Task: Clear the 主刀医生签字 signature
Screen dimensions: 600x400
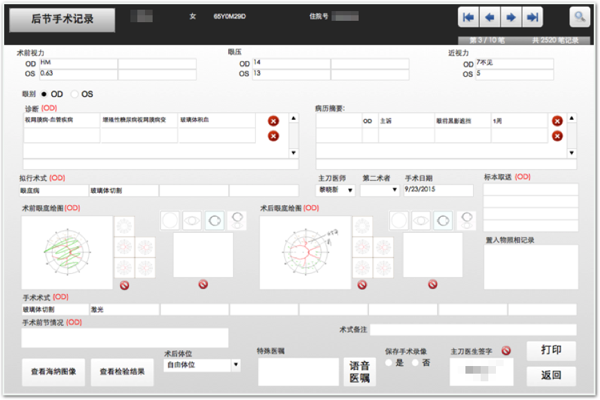Action: click(506, 351)
